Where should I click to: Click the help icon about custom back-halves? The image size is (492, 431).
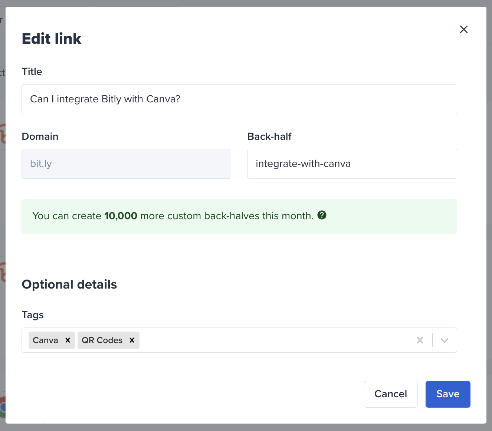click(x=322, y=215)
